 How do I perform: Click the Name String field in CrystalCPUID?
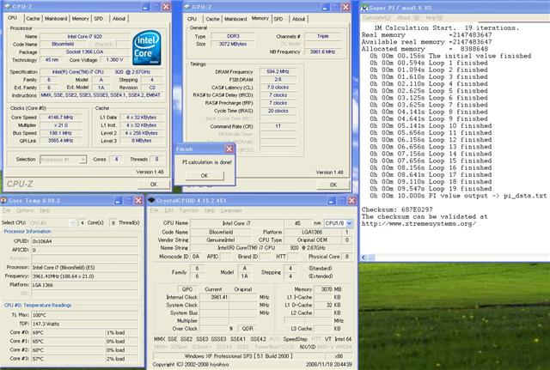[x=270, y=248]
